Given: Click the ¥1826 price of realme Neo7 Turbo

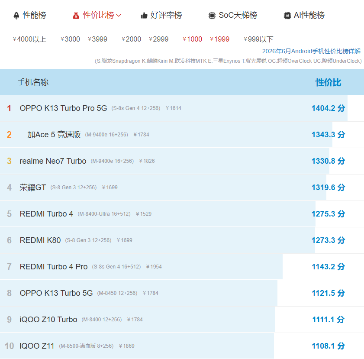Looking at the screenshot, I should click(147, 161).
